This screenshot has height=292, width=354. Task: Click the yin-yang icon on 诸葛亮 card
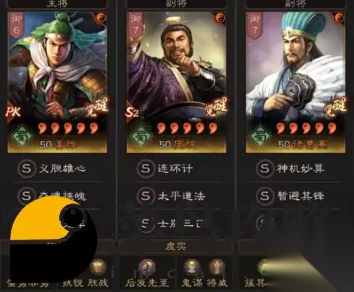[339, 18]
